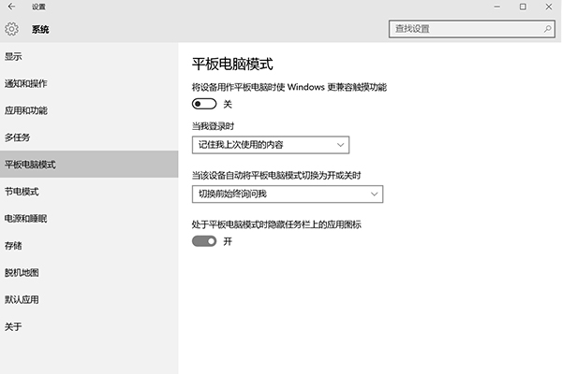Maximize the settings window
Viewport: 562px width, 374px height.
click(523, 7)
